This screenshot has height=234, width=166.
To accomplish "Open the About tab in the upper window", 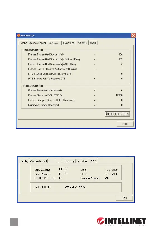I will (x=93, y=43).
